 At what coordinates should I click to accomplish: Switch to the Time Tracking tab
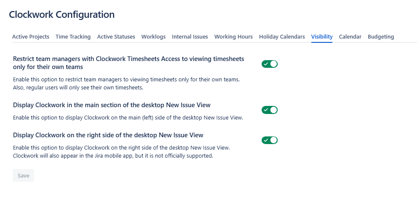(73, 36)
